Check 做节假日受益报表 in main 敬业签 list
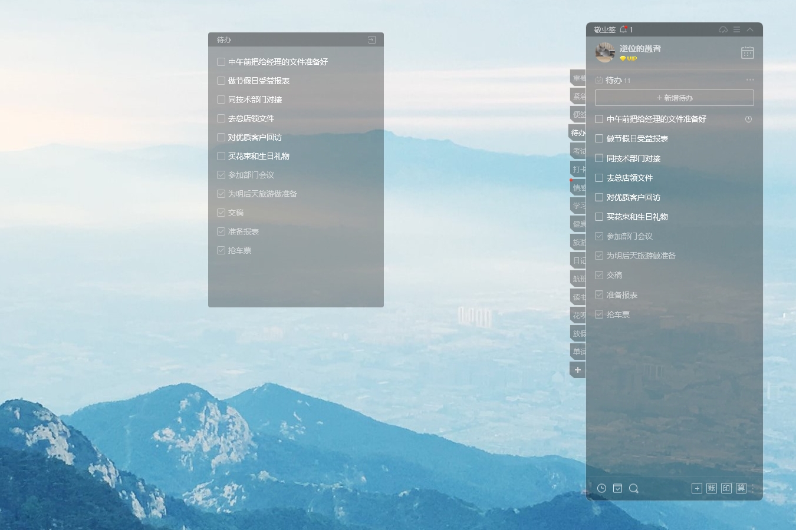Screen dimensions: 796x530 (x=599, y=138)
